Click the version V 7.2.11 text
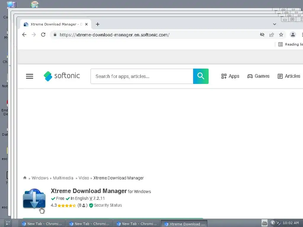The width and height of the screenshot is (303, 227). coord(97,198)
